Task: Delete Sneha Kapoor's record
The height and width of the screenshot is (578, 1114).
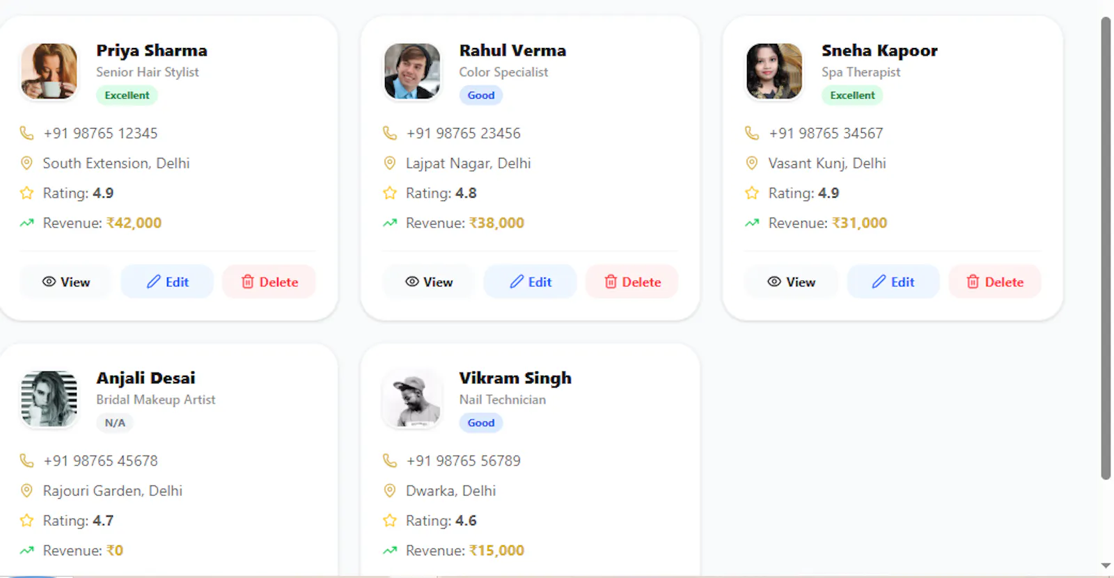Action: 995,282
